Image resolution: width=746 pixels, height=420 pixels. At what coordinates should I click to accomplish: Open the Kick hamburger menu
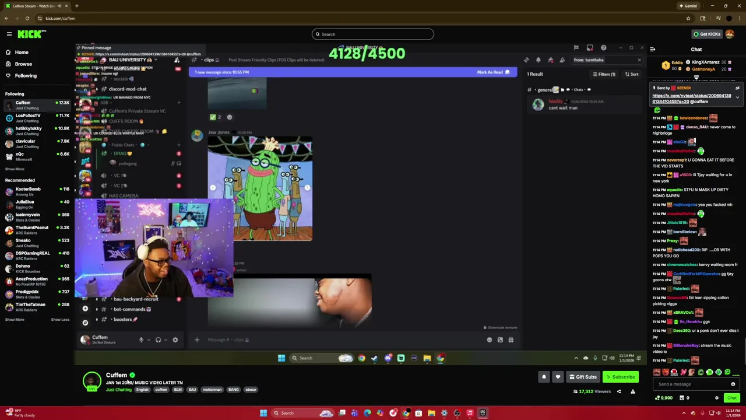pyautogui.click(x=9, y=34)
